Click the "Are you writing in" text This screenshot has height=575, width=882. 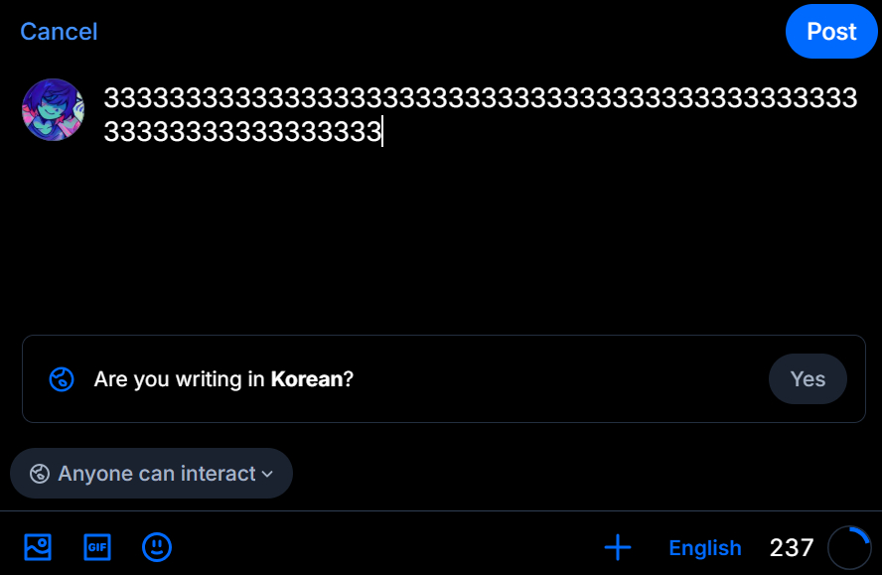pos(181,379)
